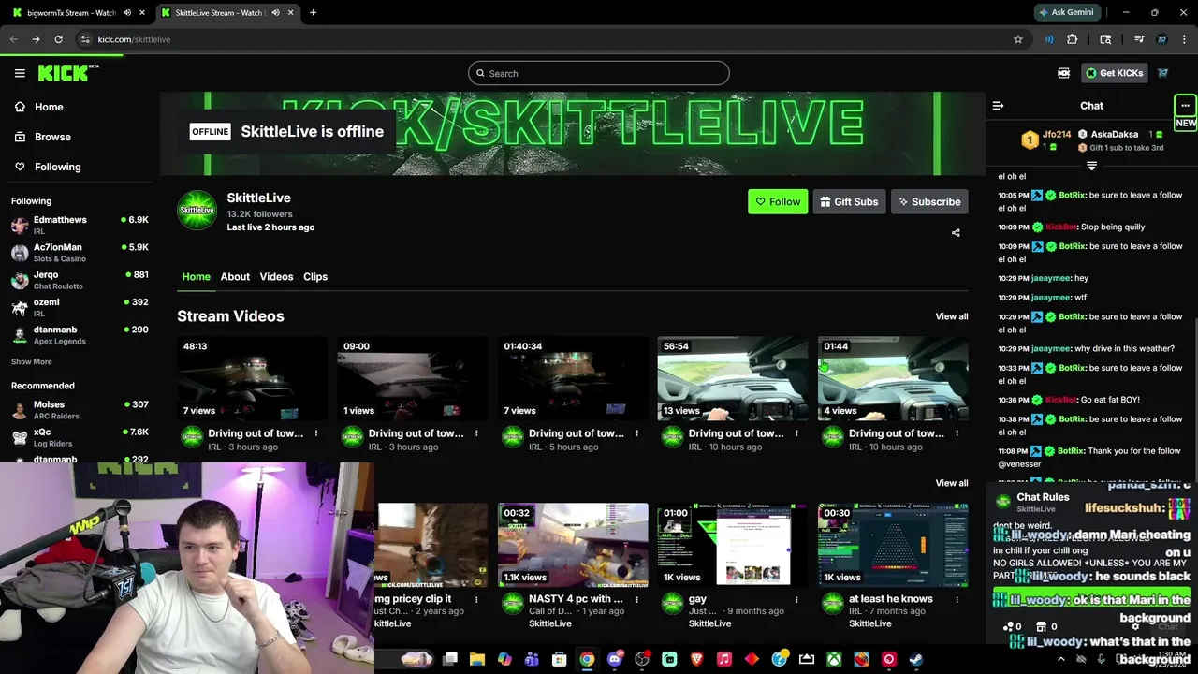Open ozemi channel in sidebar

click(80, 307)
